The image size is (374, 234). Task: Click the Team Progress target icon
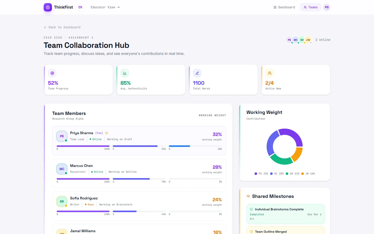[52, 73]
